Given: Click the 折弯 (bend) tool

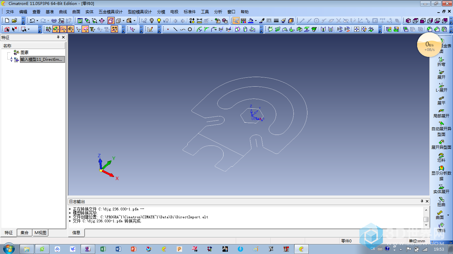Looking at the screenshot, I should [x=441, y=61].
